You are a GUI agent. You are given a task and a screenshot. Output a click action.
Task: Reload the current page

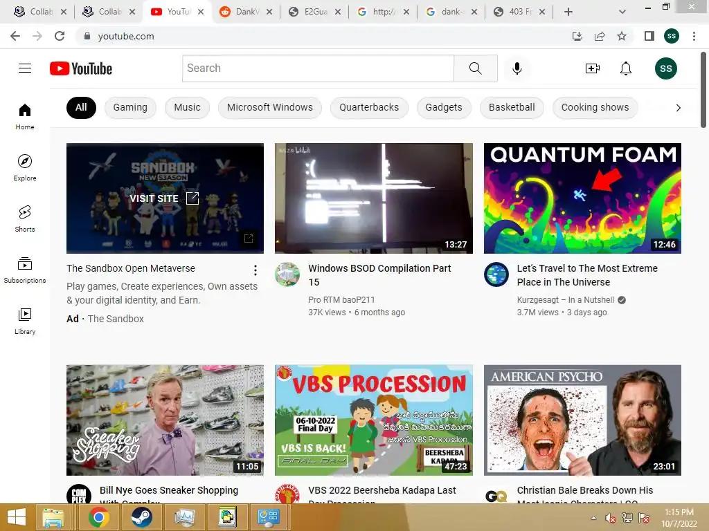click(60, 36)
